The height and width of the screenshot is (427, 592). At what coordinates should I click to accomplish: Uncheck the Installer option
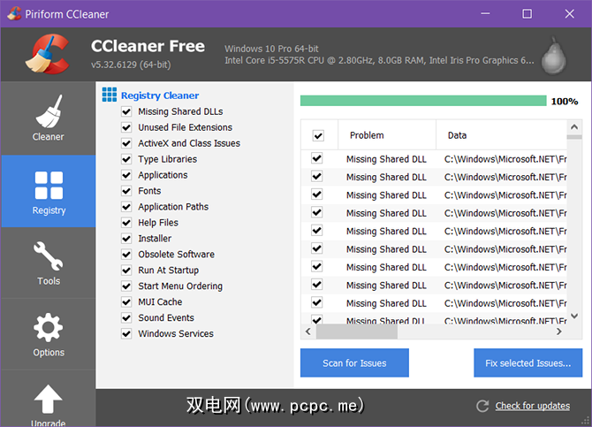(x=126, y=239)
